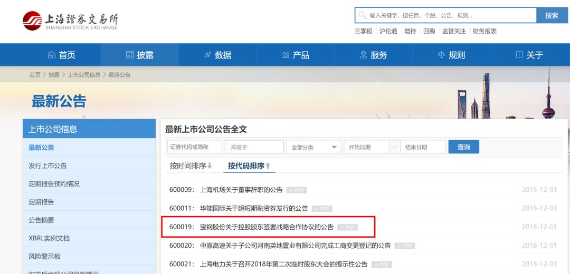570x274 pixels.
Task: Open PDF icon for 600020 中原高速 announcement
Action: (405, 246)
